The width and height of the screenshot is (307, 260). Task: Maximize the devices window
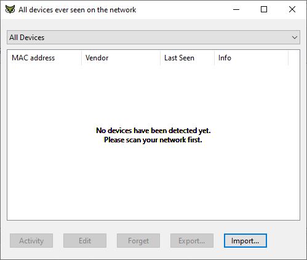coord(264,9)
